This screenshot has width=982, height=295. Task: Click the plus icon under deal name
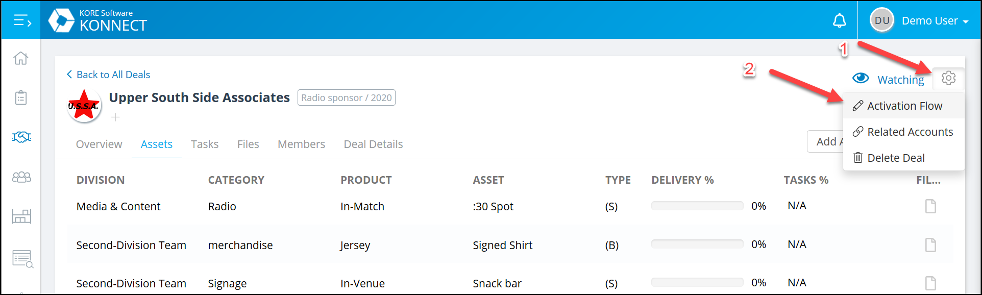pyautogui.click(x=116, y=117)
